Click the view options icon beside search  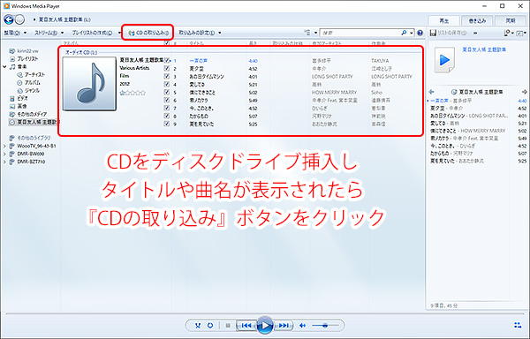(x=307, y=33)
